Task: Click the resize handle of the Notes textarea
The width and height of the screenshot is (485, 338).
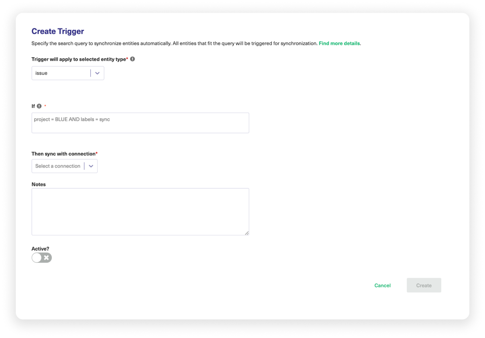Action: click(x=247, y=233)
